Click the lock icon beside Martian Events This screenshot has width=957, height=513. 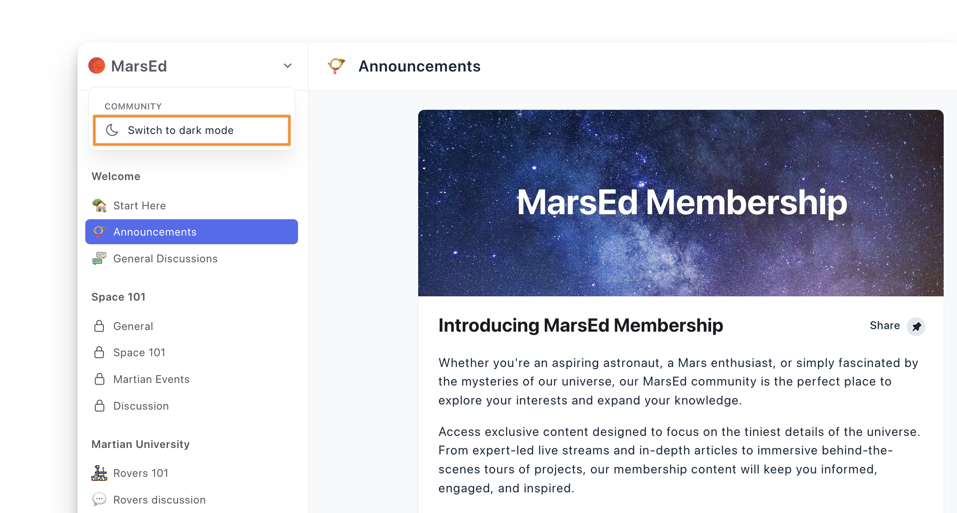pos(99,379)
